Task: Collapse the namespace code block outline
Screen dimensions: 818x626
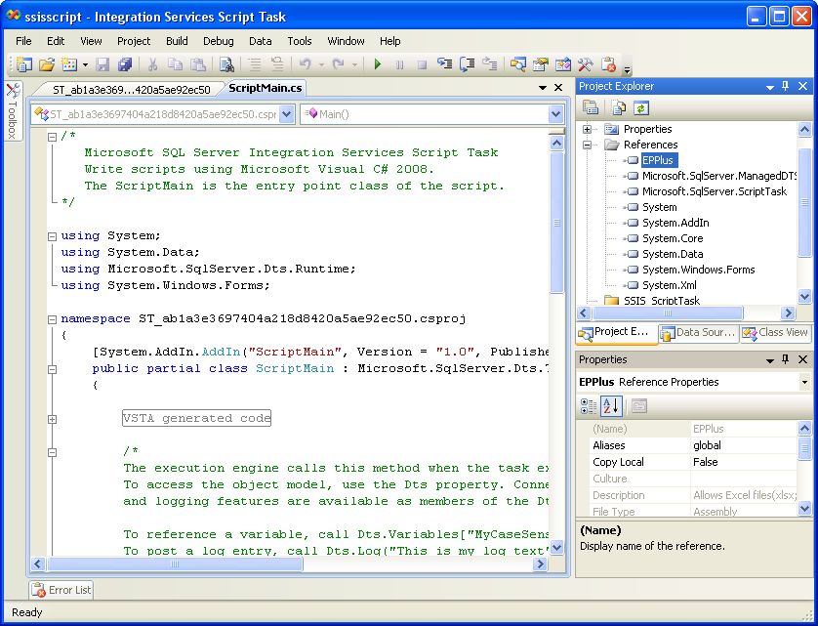Action: [52, 319]
